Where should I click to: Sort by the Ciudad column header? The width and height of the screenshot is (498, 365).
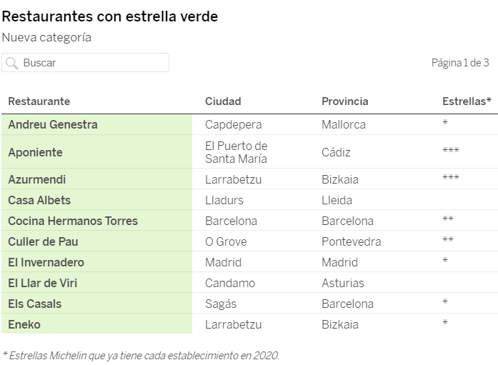(x=223, y=101)
